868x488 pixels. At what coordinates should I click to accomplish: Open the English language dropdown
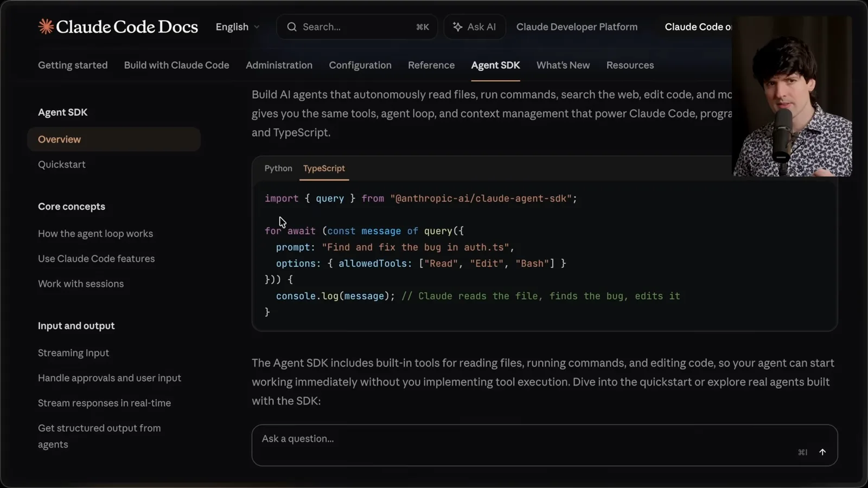(238, 27)
